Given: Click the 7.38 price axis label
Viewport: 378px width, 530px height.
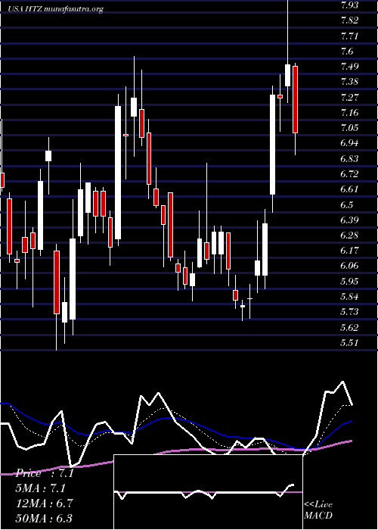Looking at the screenshot, I should click(x=349, y=82).
